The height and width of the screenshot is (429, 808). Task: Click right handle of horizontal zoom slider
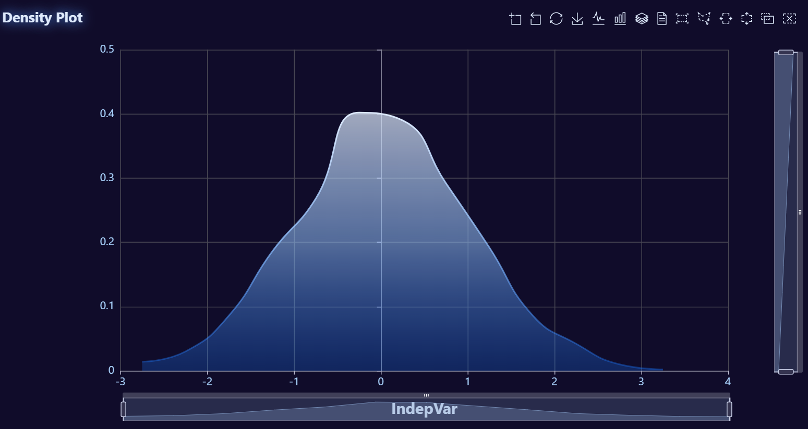click(729, 409)
